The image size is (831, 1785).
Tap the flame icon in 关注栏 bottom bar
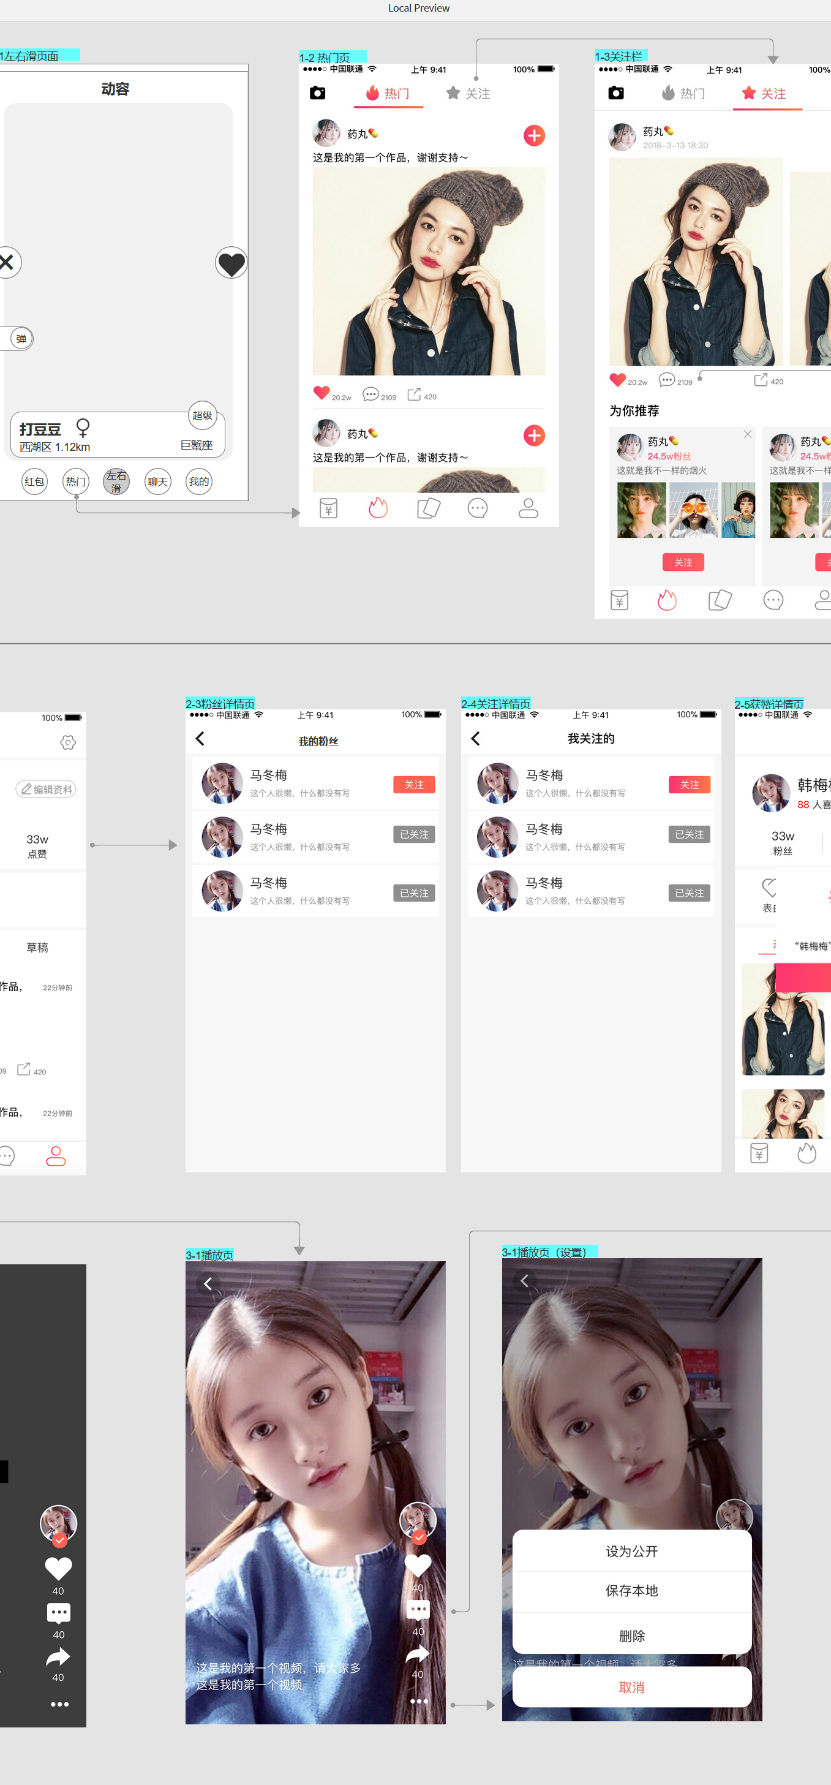[667, 599]
